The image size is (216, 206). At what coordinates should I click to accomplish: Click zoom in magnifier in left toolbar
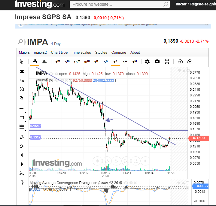click(22, 137)
